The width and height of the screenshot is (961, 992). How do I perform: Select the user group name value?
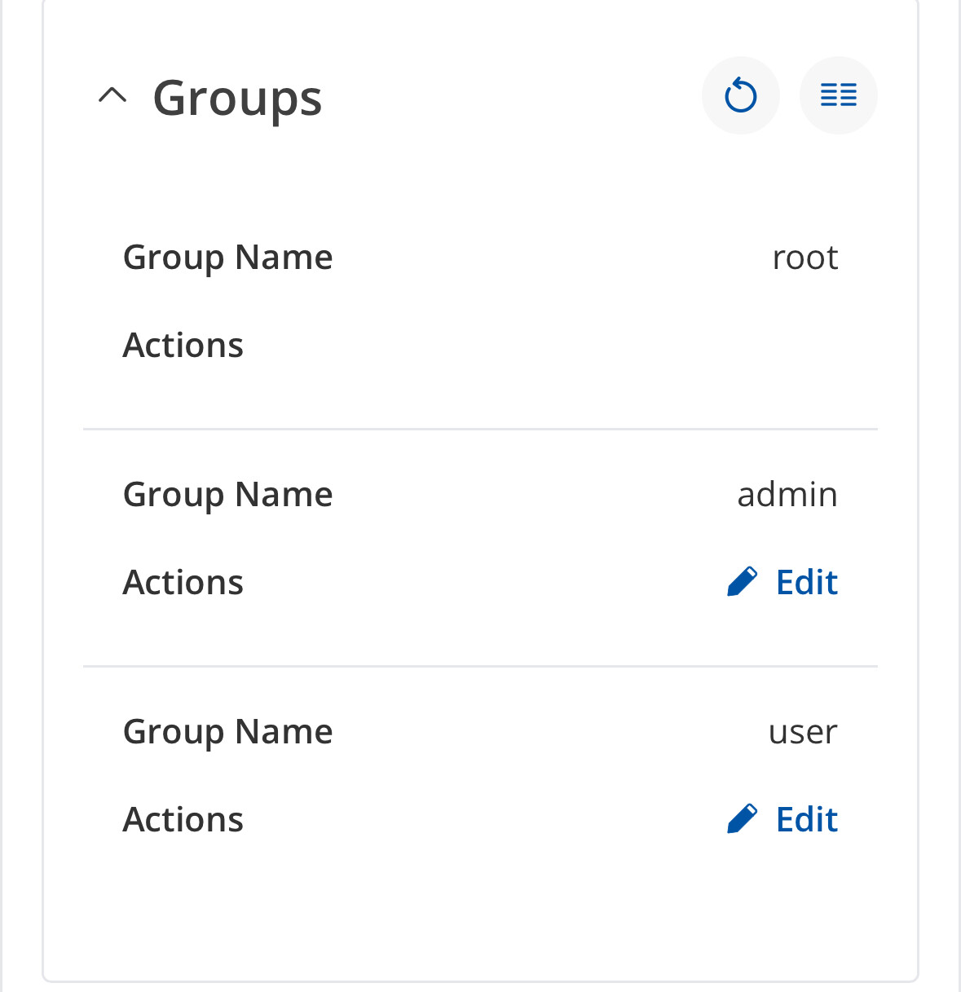coord(802,732)
